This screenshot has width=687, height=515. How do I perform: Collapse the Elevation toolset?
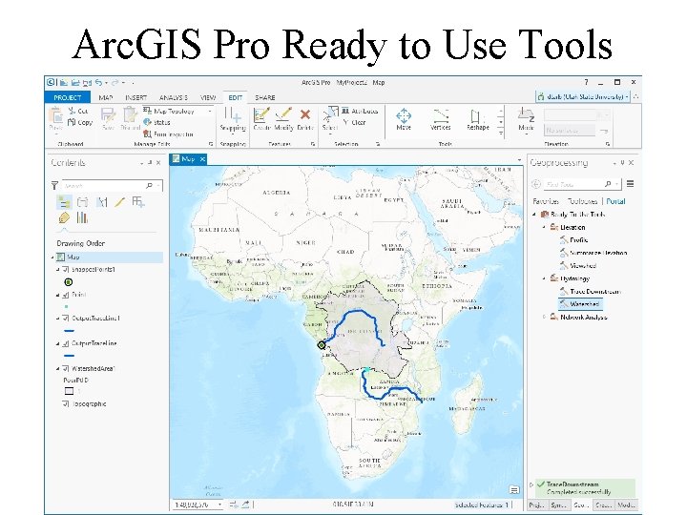(x=544, y=227)
